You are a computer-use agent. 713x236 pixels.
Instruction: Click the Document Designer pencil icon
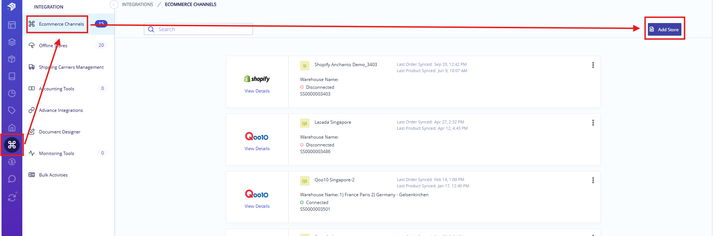click(x=32, y=132)
